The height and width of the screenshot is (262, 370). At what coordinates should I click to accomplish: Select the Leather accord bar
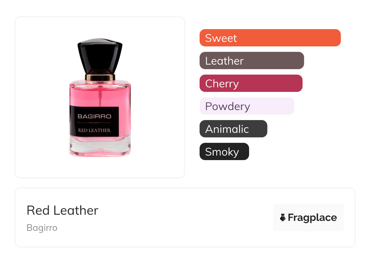(252, 61)
